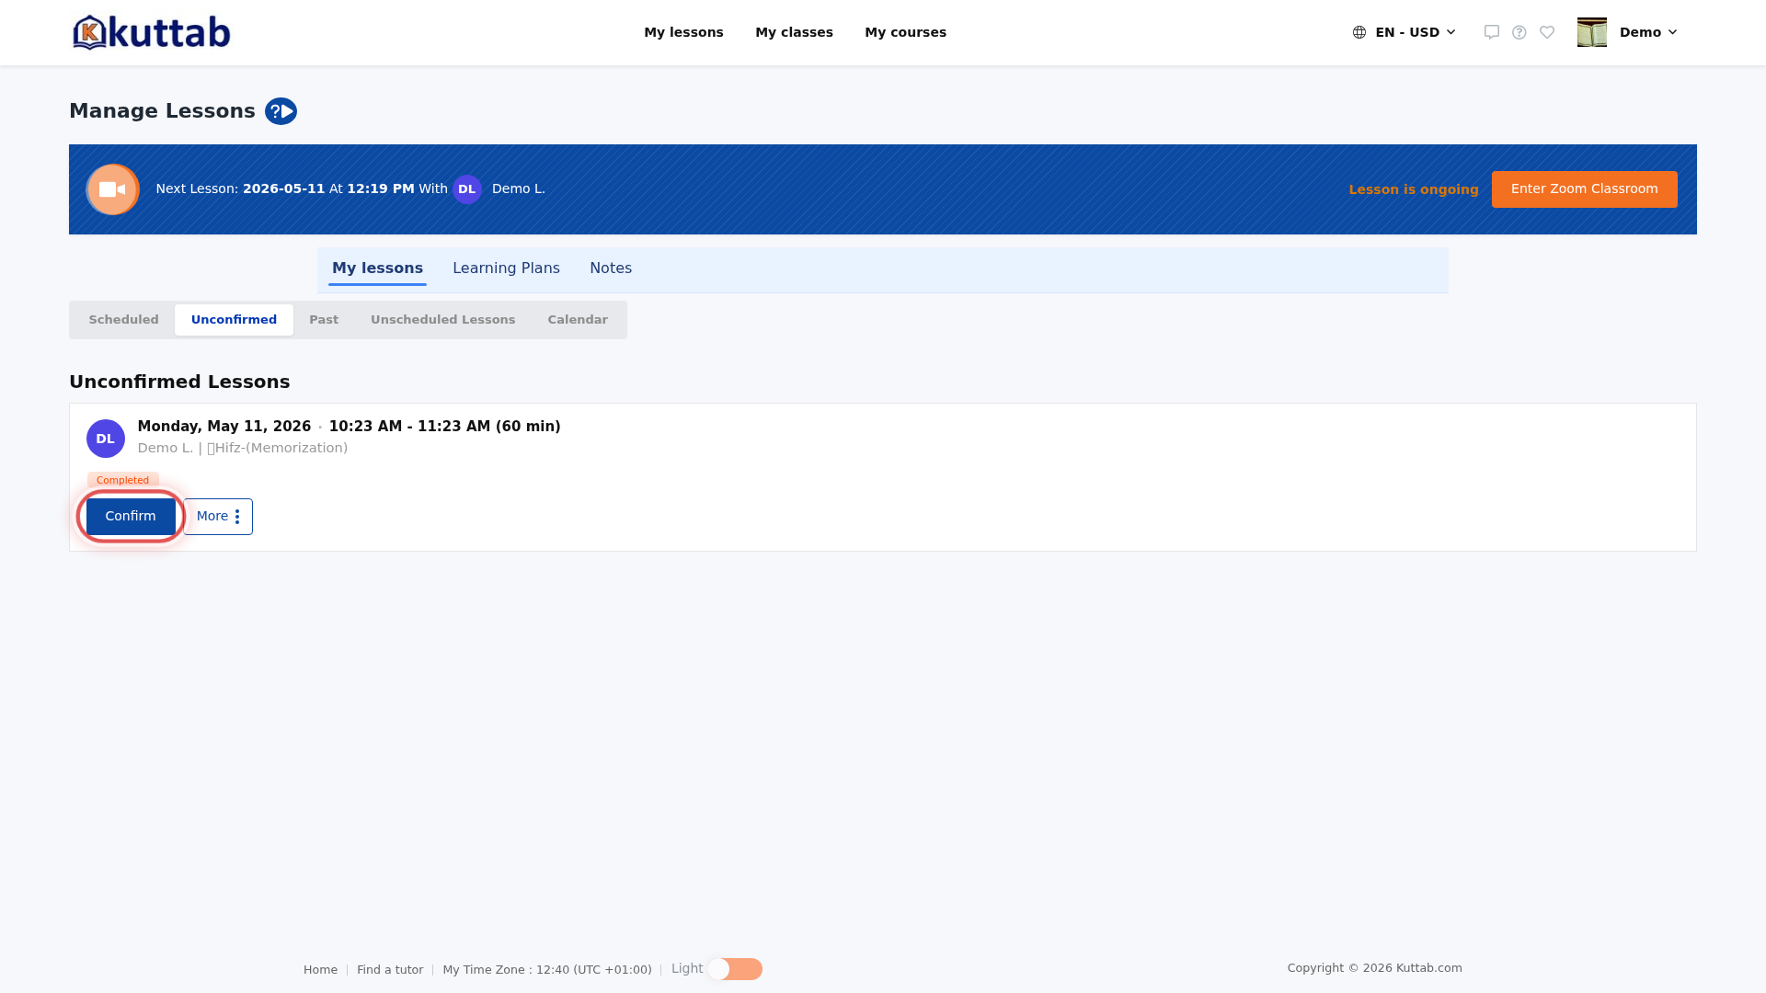
Task: Open the More options menu for the lesson
Action: click(x=218, y=517)
